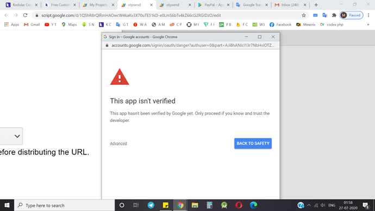
Task: Go forward to the next page
Action: pos(16,15)
